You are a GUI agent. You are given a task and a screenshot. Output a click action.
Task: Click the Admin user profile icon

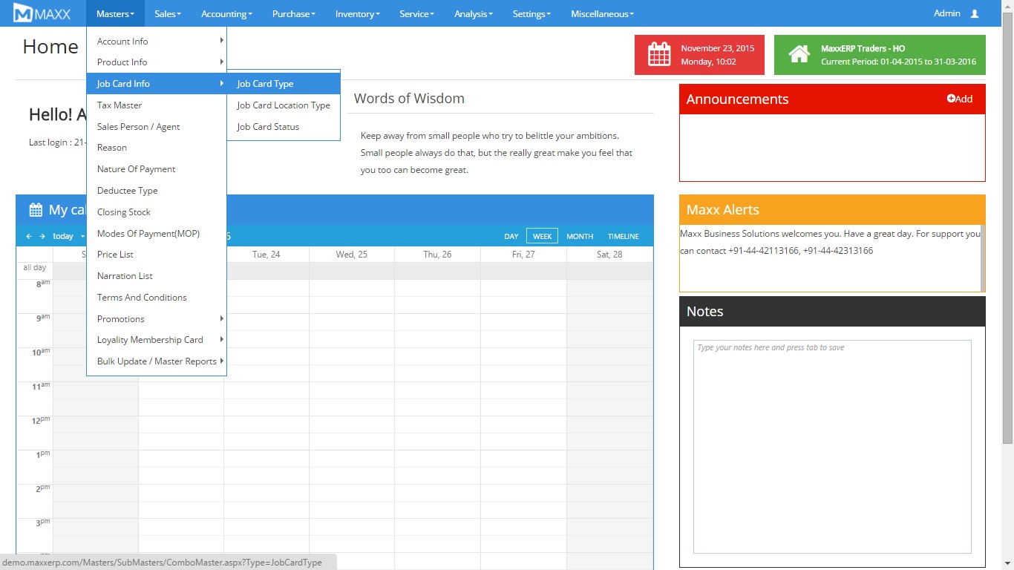tap(975, 13)
